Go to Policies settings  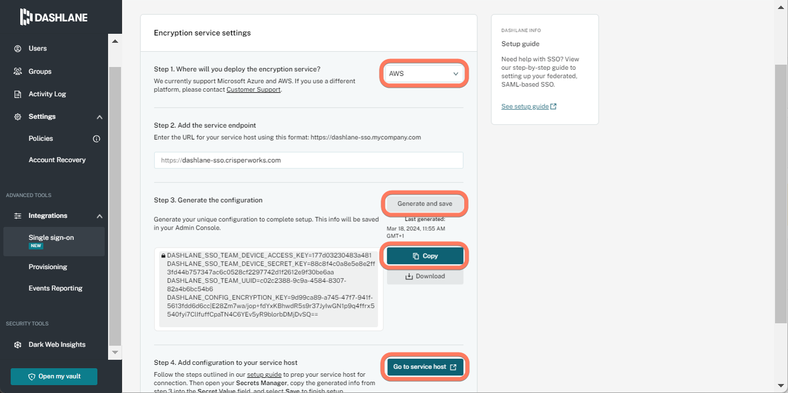click(x=41, y=139)
